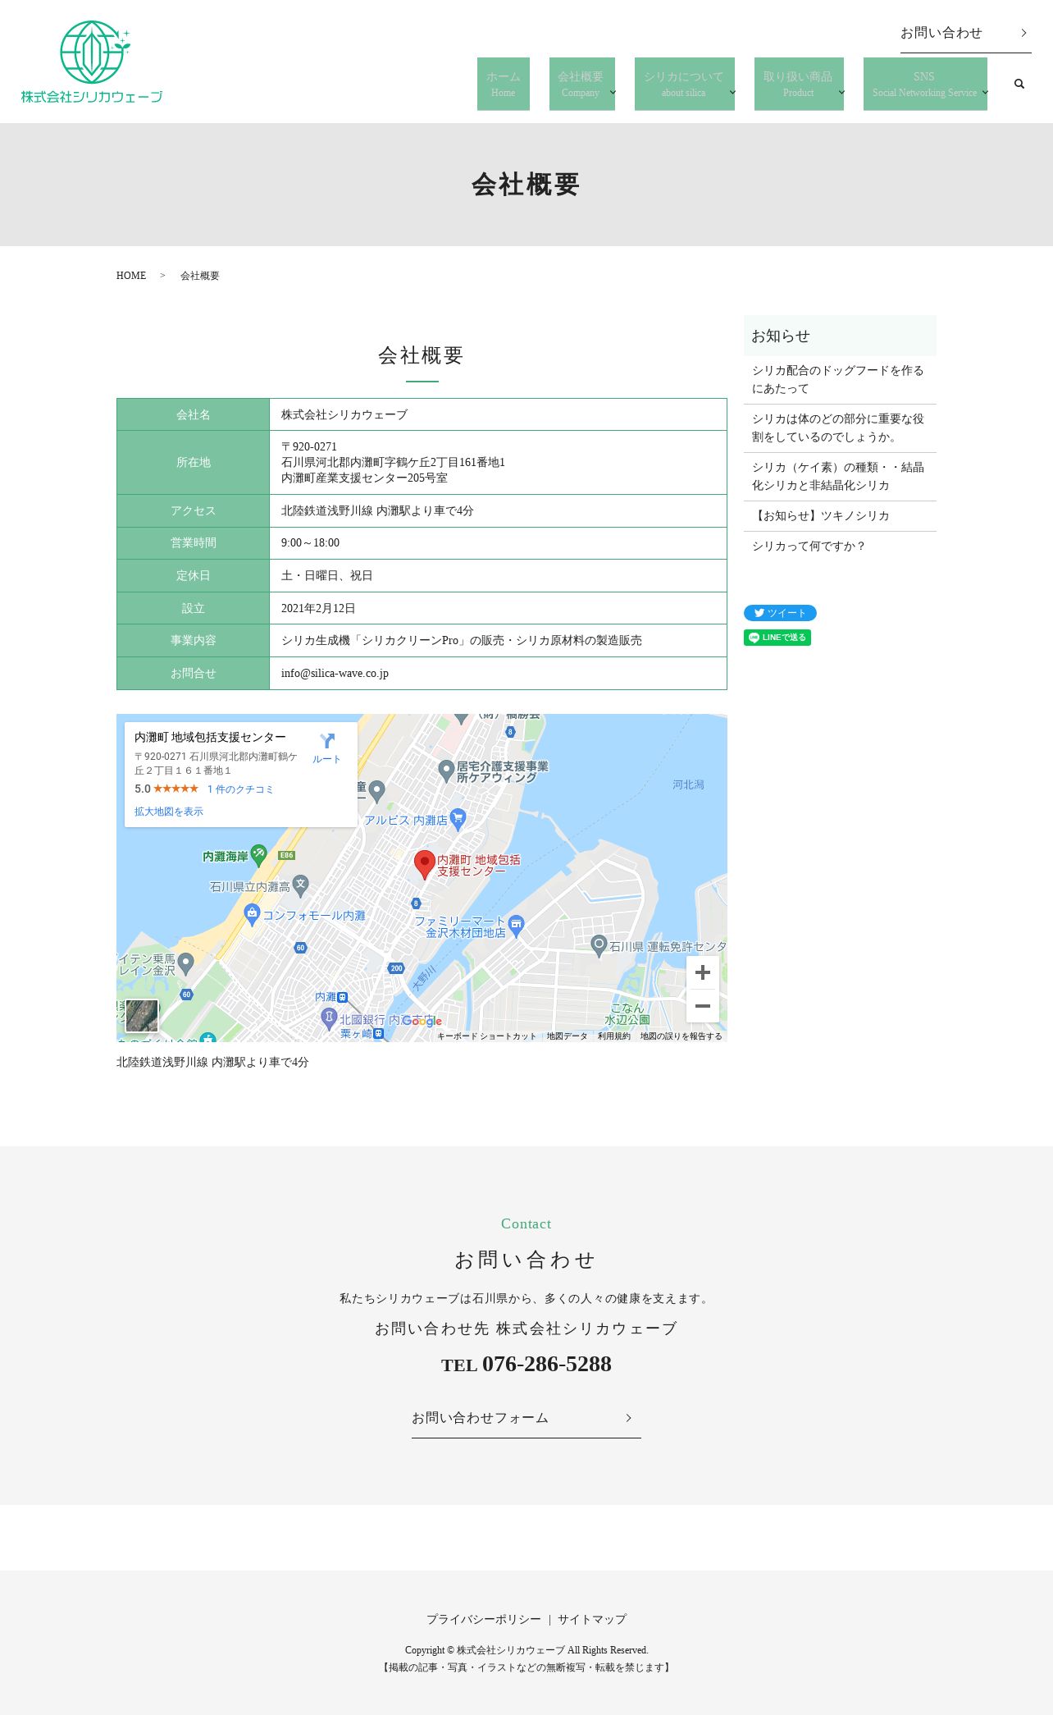The width and height of the screenshot is (1053, 1715).
Task: Click the イテン乗馬 レイン金沢 marker
Action: [x=186, y=963]
